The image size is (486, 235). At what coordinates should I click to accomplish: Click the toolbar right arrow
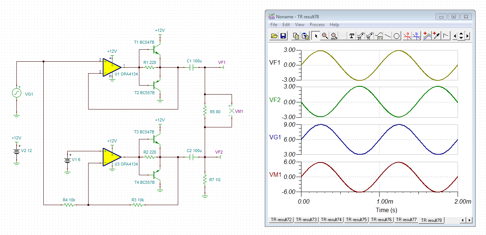click(x=467, y=36)
